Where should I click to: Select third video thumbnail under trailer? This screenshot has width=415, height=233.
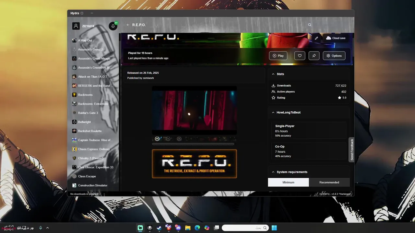(x=179, y=139)
